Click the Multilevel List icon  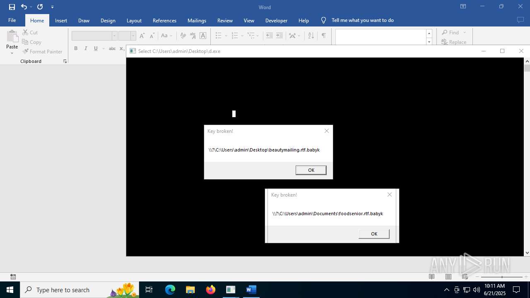[x=251, y=36]
